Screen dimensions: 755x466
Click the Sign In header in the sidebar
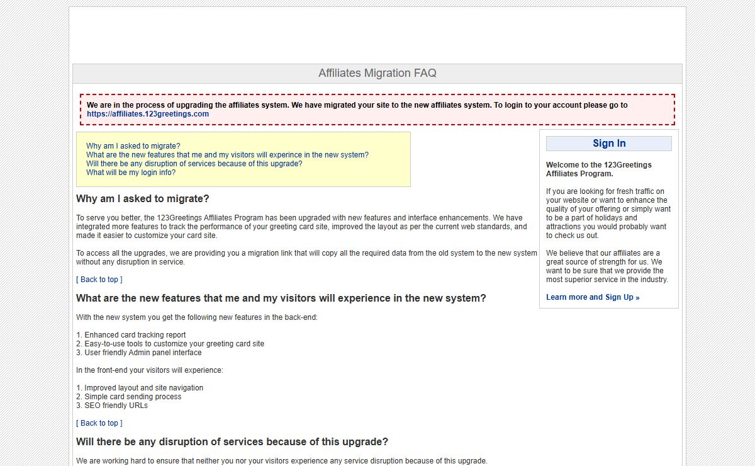609,144
